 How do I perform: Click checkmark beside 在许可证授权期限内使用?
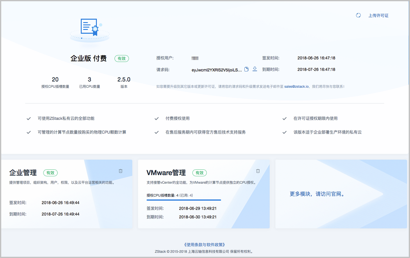tap(285, 119)
